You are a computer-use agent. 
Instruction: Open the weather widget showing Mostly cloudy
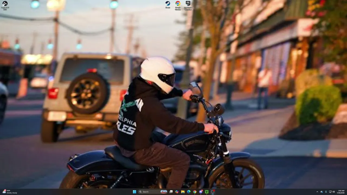pos(10,192)
